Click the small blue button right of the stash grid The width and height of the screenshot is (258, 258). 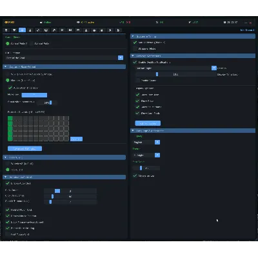click(76, 139)
